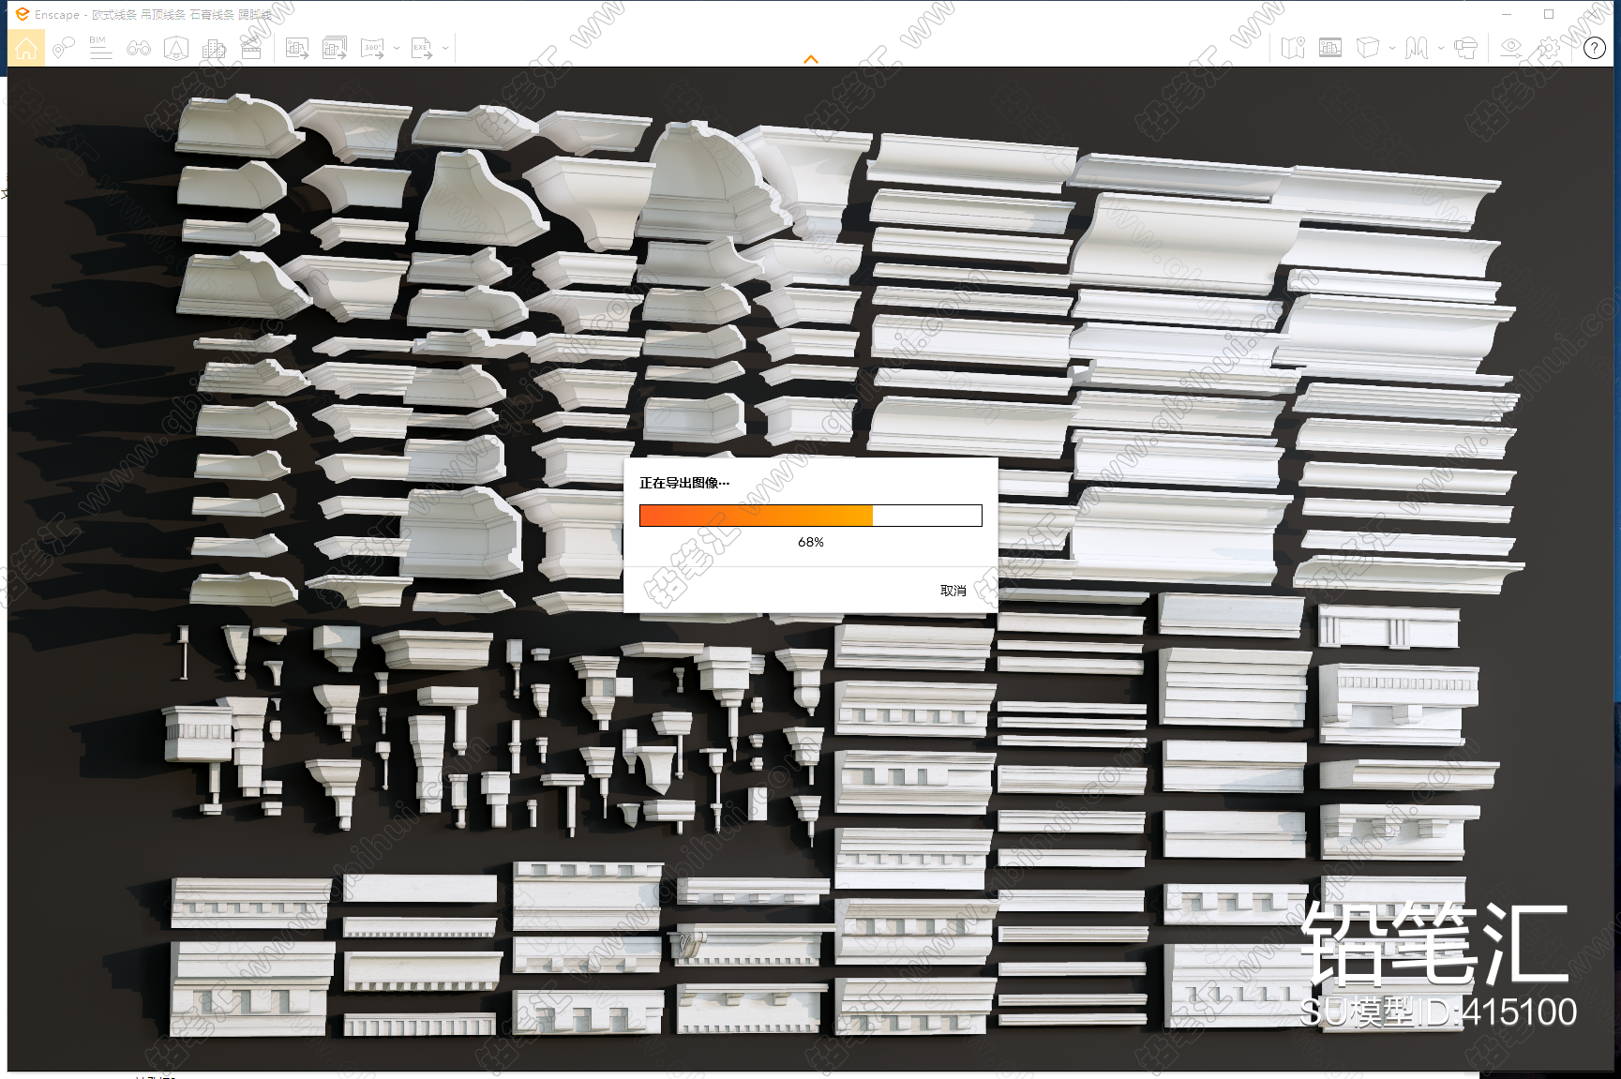Toggle collaborative annotations binoculars icon
This screenshot has height=1079, width=1621.
pyautogui.click(x=139, y=48)
